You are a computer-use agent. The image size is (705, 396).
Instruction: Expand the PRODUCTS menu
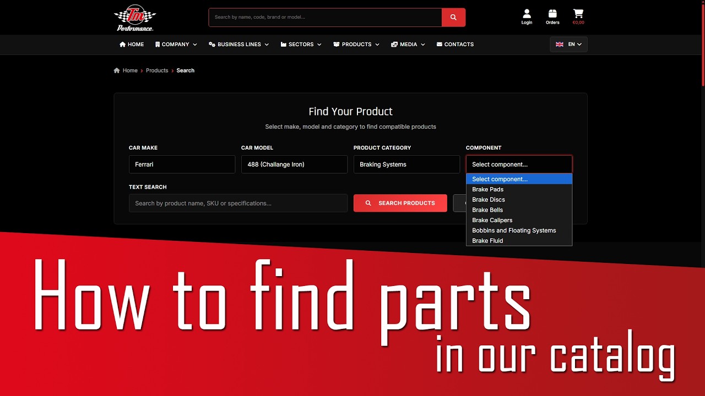point(356,45)
